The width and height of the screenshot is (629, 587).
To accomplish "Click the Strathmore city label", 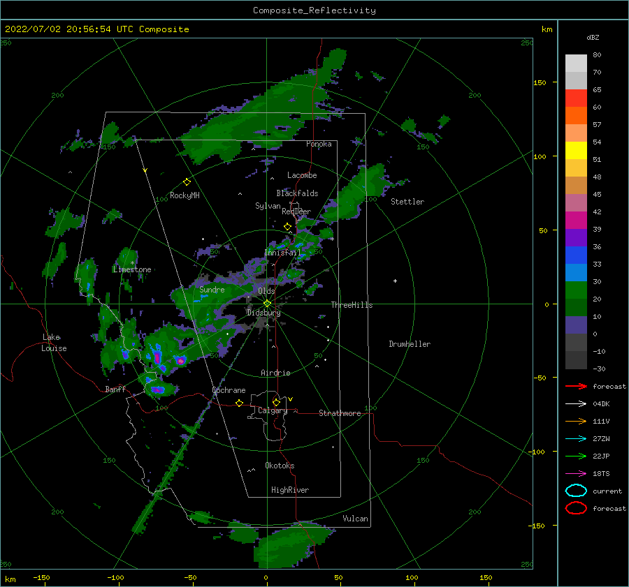I will (x=340, y=413).
